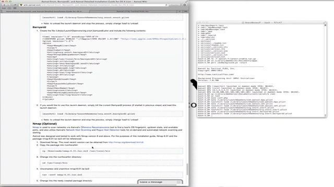Go forward using Safari's forward arrow

pyautogui.click(x=8, y=5)
